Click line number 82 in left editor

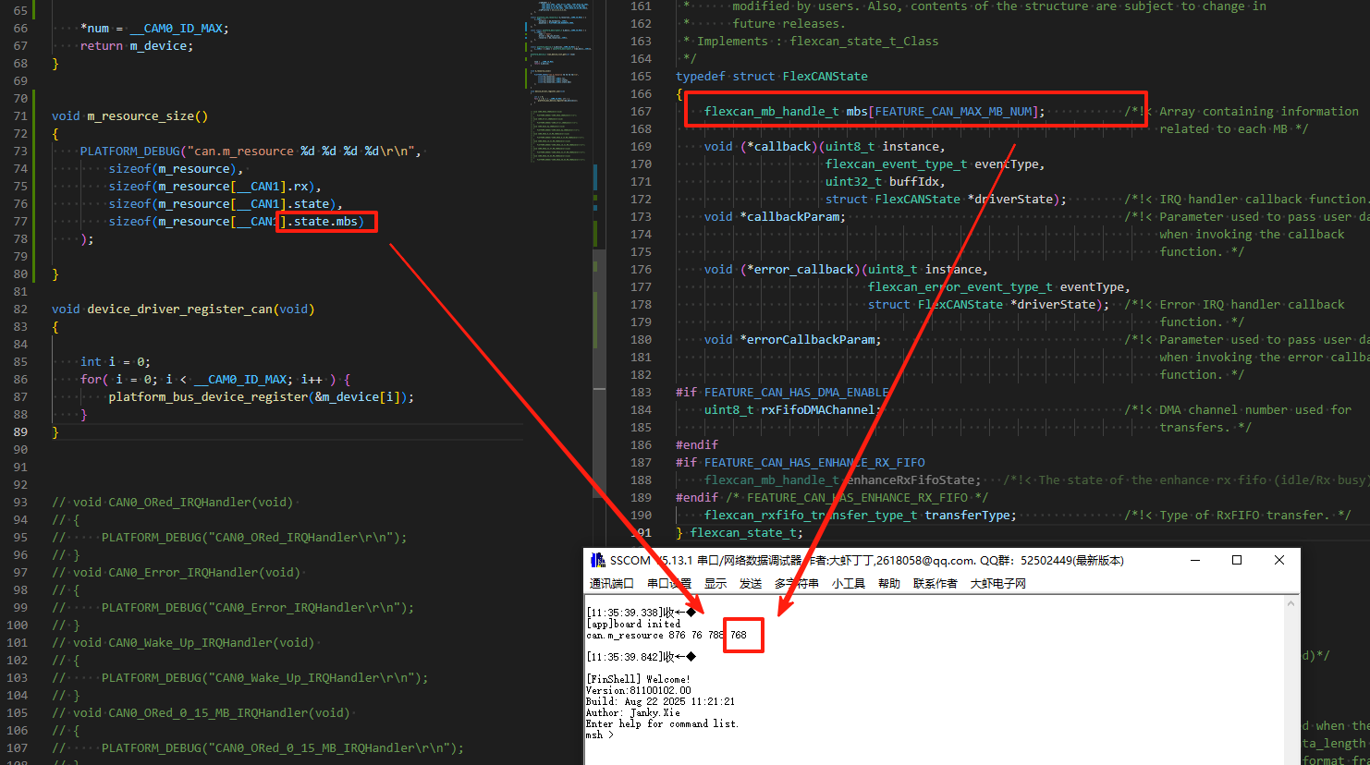click(x=20, y=309)
